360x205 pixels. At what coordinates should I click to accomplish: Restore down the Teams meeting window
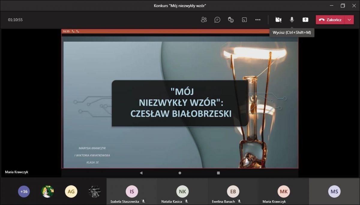343,6
